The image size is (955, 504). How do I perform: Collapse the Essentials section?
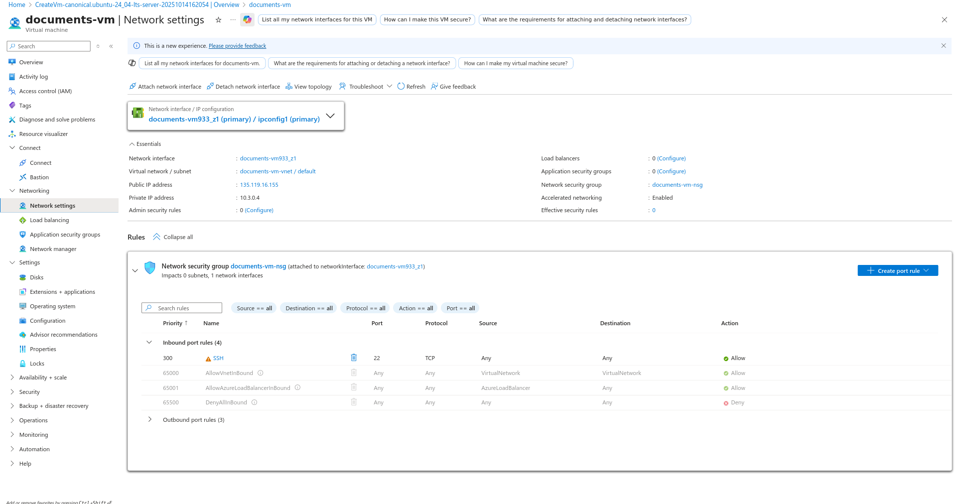(x=132, y=144)
